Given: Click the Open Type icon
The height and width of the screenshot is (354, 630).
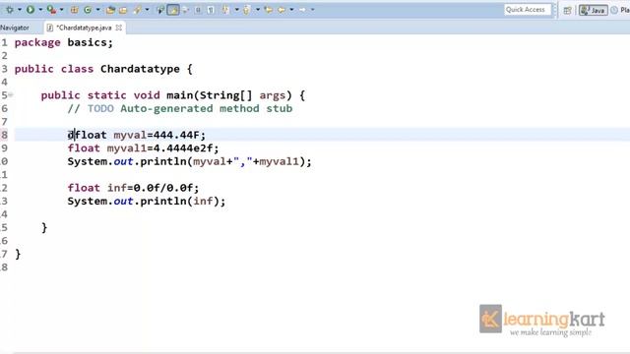Looking at the screenshot, I should pyautogui.click(x=110, y=10).
